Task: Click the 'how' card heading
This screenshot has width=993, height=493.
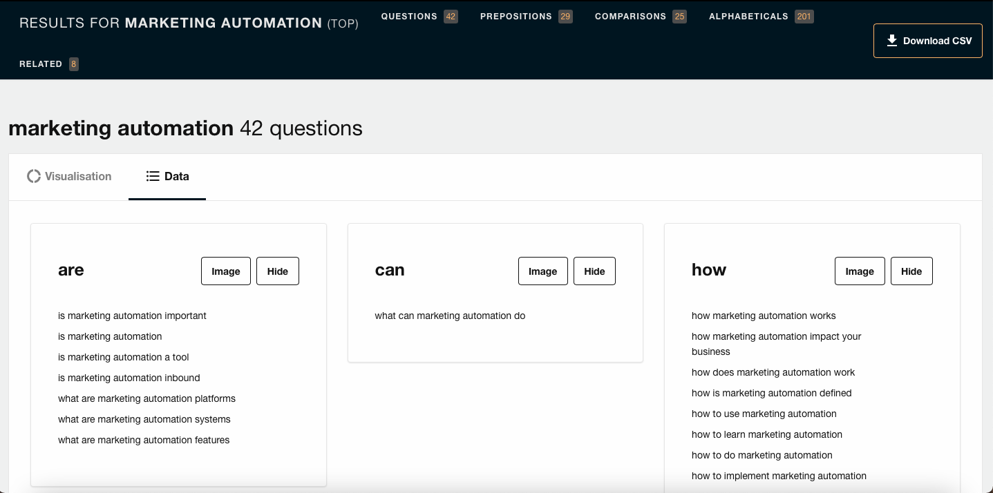Action: click(x=709, y=270)
